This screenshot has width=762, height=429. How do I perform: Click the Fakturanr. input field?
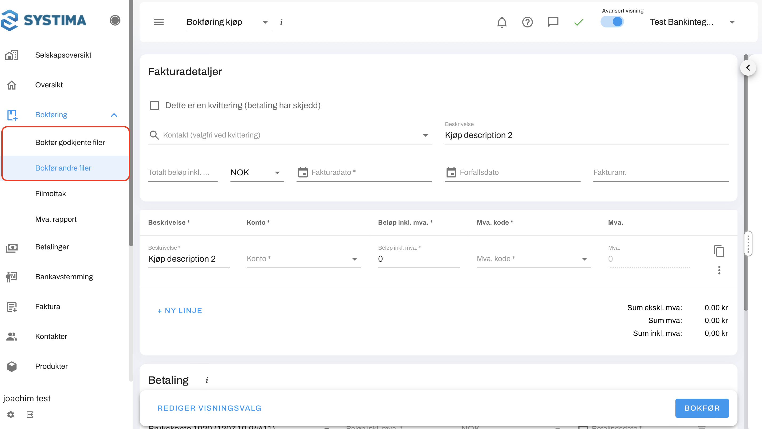pos(660,172)
